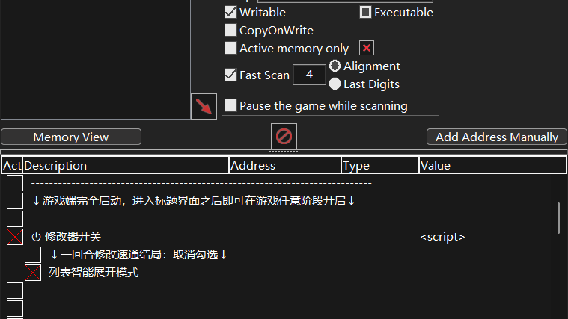
Task: Click the power icon next to 修改器开关
Action: point(36,237)
